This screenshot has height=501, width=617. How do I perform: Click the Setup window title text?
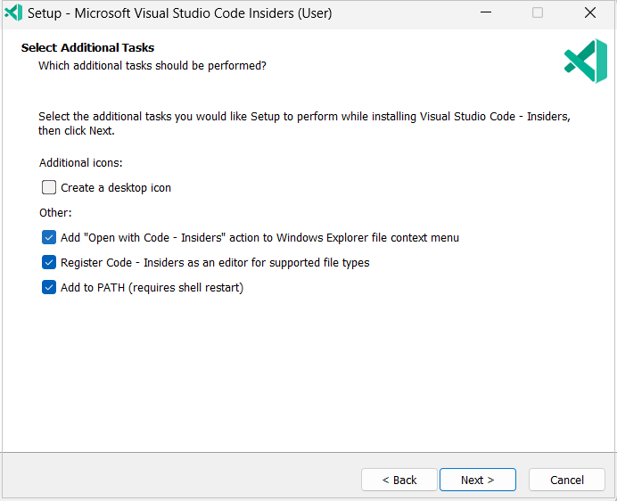pyautogui.click(x=180, y=13)
